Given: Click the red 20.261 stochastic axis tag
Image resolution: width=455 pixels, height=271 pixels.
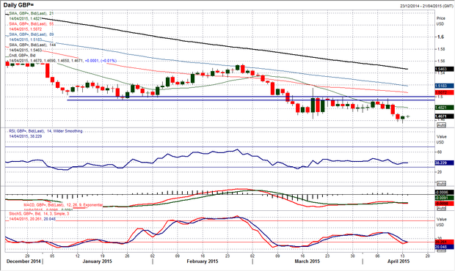Looking at the screenshot, I should click(444, 242).
